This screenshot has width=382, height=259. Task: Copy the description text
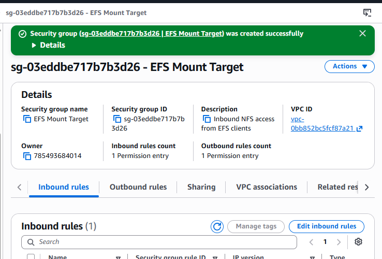[207, 119]
